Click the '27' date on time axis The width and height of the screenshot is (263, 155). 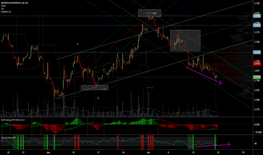[x=23, y=152]
